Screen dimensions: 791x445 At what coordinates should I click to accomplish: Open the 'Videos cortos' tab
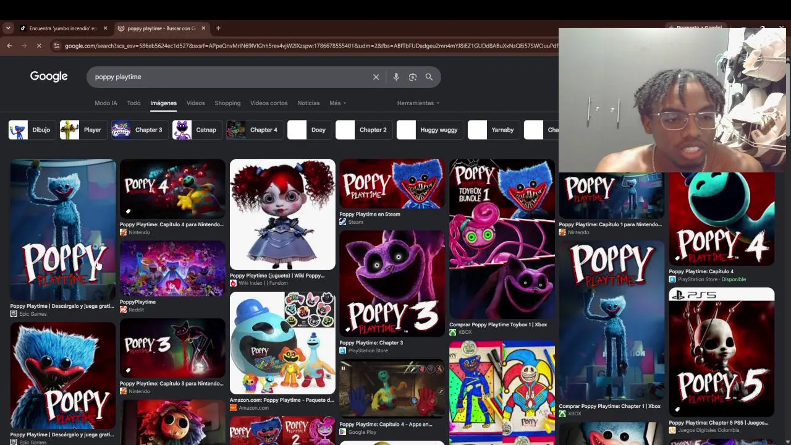click(269, 103)
